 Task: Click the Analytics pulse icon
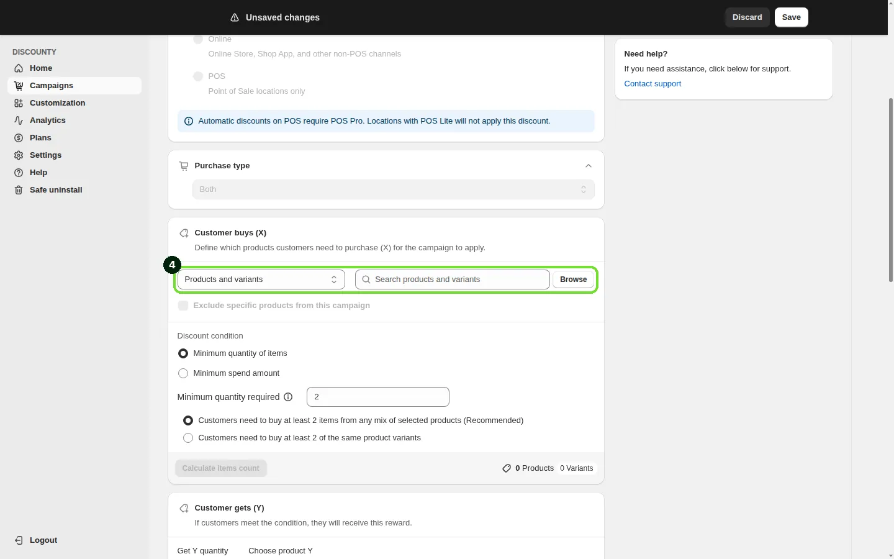click(19, 120)
